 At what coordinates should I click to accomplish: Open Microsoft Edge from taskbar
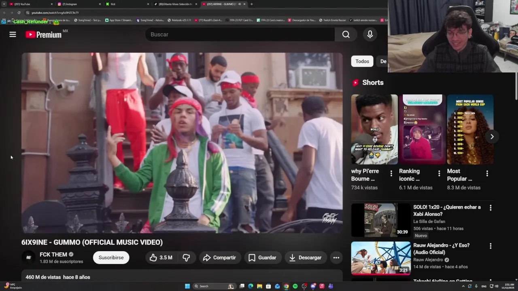coord(251,286)
